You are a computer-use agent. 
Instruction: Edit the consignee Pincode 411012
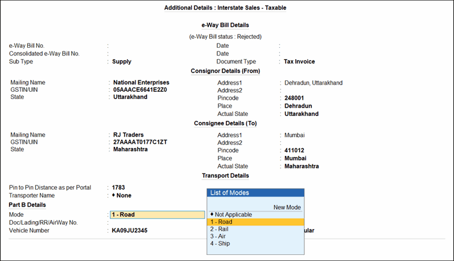tap(294, 150)
